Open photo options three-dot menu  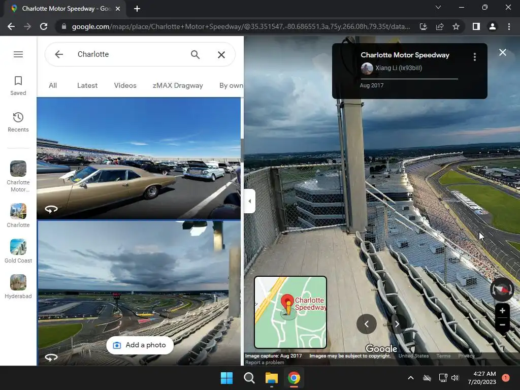tap(475, 57)
